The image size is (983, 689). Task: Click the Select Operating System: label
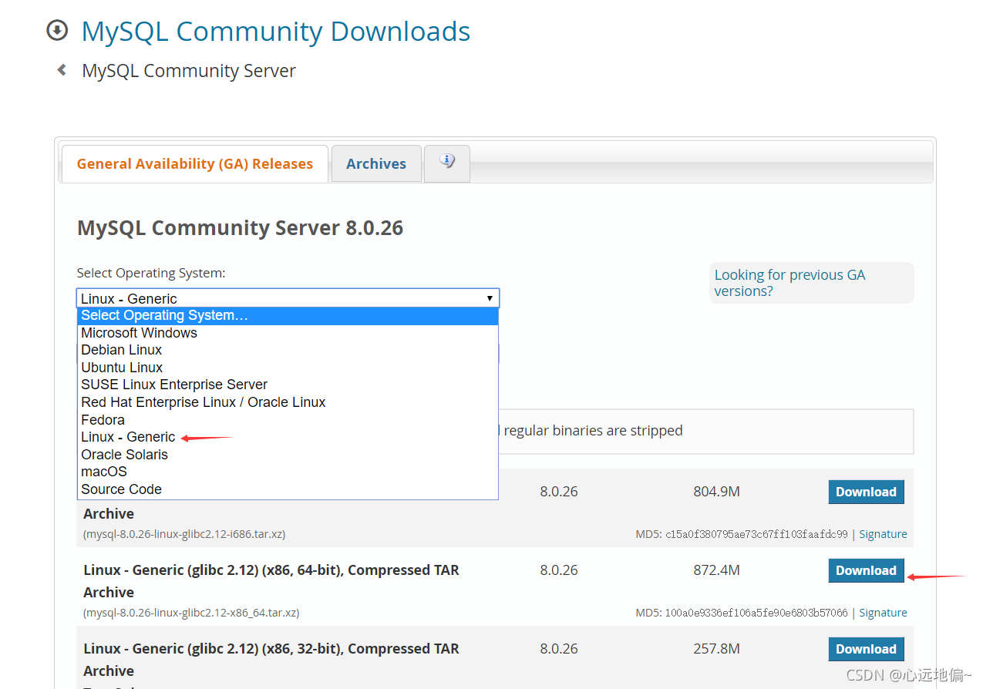(x=151, y=273)
